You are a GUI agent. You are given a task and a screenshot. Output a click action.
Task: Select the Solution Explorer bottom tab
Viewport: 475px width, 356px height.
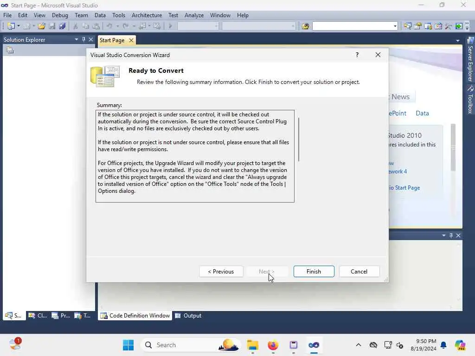14,316
